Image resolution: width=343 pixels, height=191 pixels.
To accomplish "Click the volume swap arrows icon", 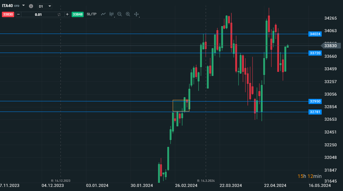I will pos(59,14).
